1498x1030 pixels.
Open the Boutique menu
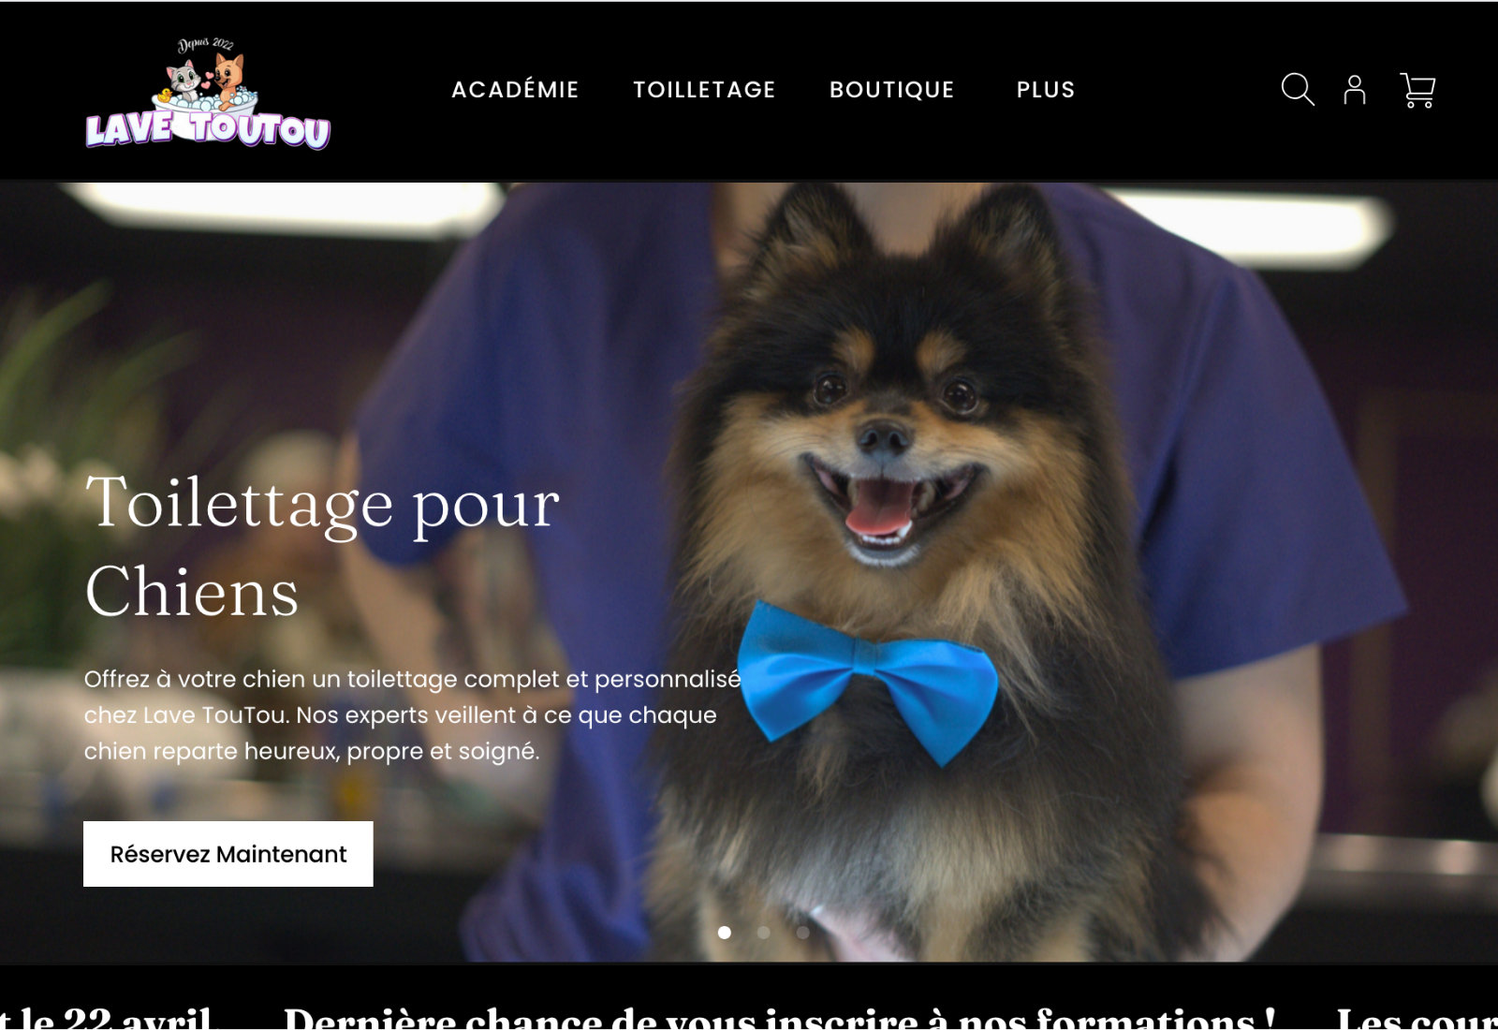click(892, 90)
